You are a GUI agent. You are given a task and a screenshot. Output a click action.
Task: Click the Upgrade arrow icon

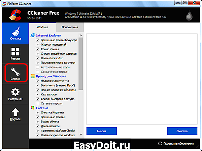pos(15,112)
